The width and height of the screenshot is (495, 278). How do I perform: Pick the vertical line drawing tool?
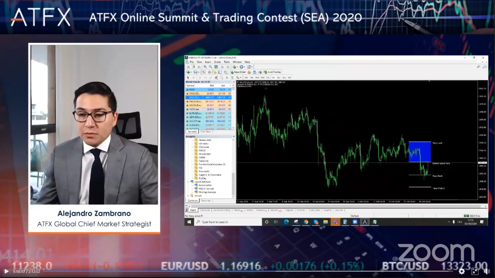200,77
